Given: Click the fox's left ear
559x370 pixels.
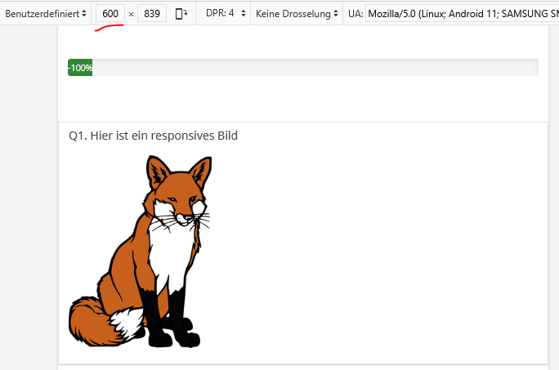Looking at the screenshot, I should 158,173.
